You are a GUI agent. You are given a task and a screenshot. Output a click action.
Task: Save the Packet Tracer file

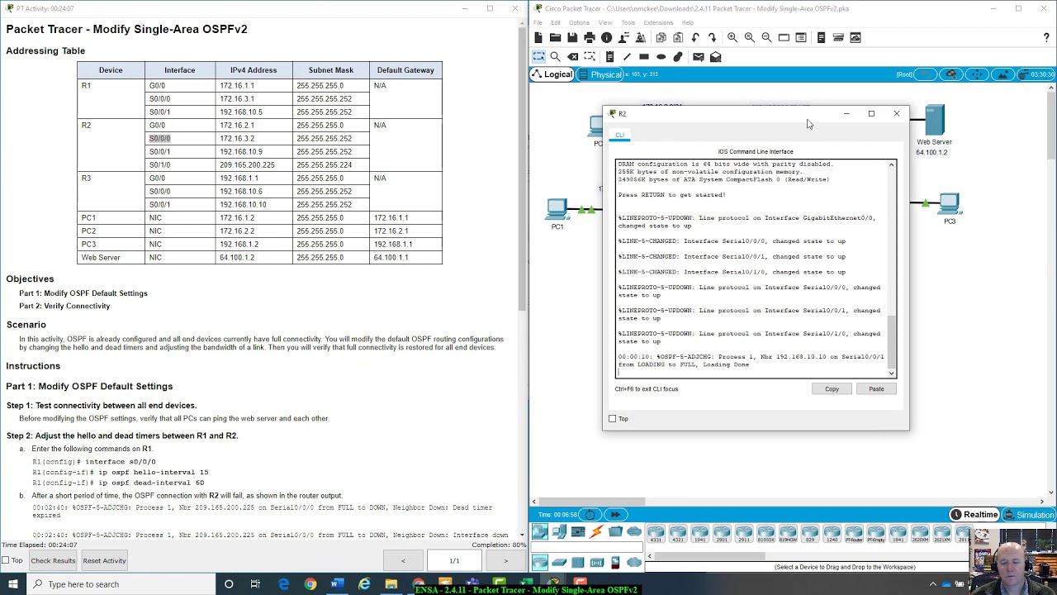(x=572, y=38)
